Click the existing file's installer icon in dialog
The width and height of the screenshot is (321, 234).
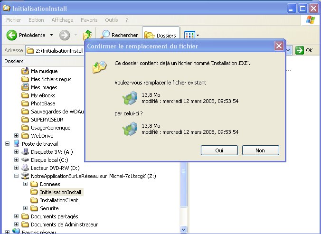point(130,98)
